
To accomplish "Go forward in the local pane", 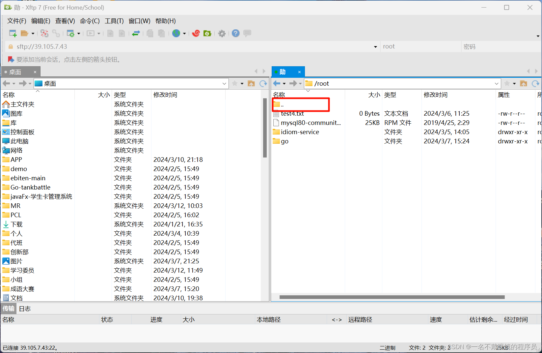I will click(23, 83).
